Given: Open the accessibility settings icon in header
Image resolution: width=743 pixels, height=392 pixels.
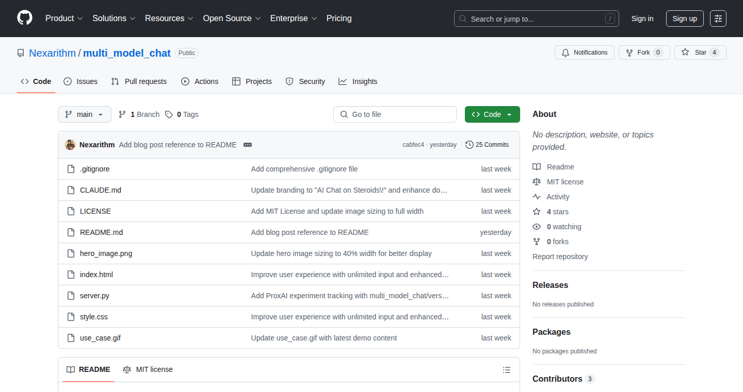Looking at the screenshot, I should pyautogui.click(x=718, y=19).
